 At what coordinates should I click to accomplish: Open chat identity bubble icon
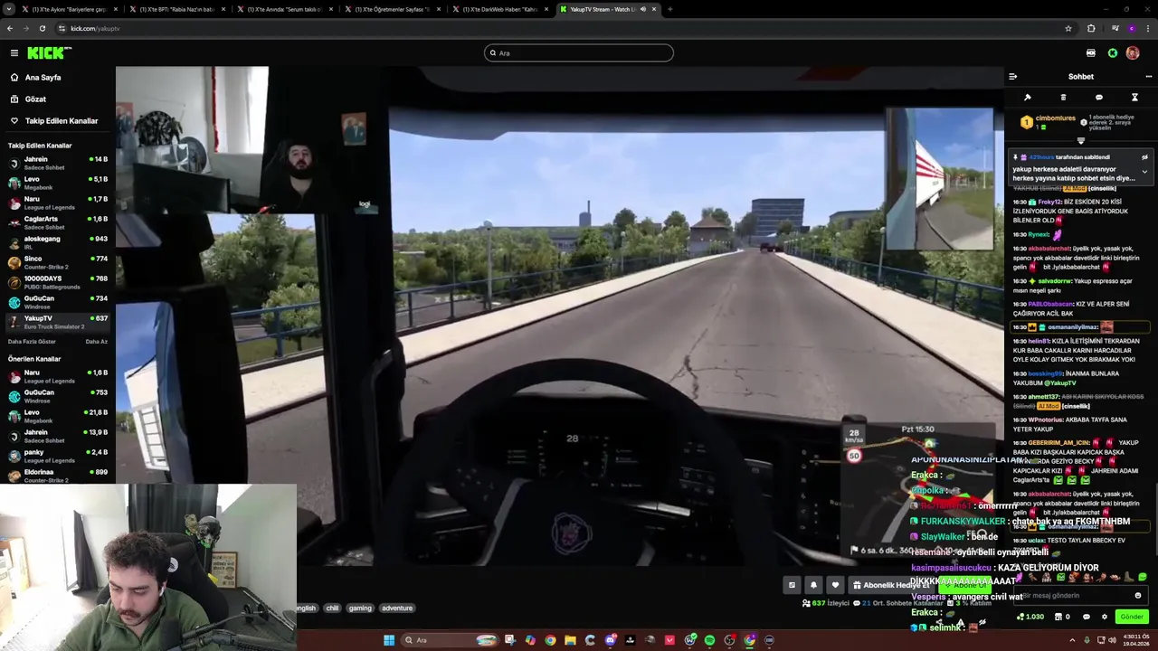1087,617
